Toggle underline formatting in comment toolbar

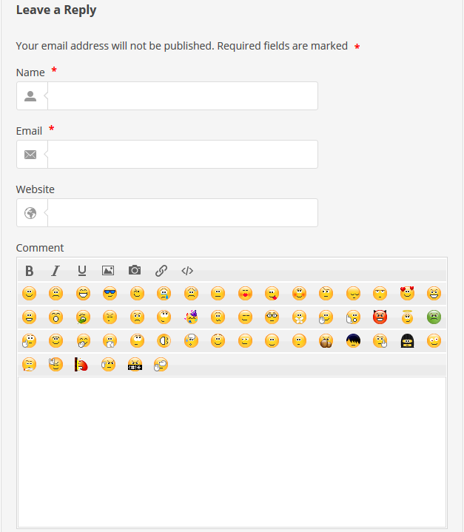pos(82,271)
